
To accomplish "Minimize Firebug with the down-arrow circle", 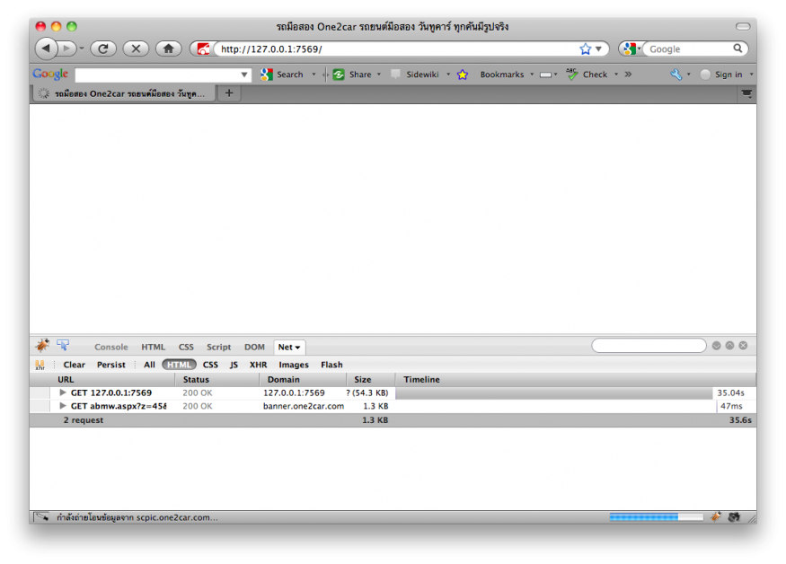I will pyautogui.click(x=716, y=346).
